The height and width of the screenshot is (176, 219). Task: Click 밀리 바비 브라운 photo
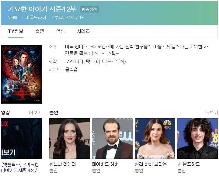[155, 138]
